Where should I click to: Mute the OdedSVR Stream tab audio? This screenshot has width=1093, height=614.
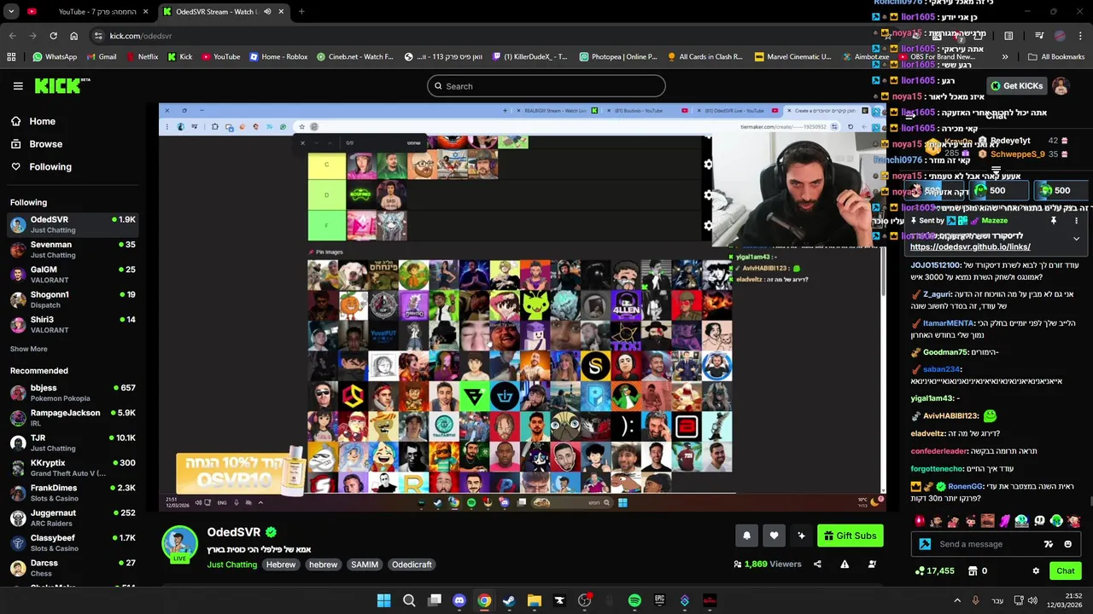(x=267, y=12)
